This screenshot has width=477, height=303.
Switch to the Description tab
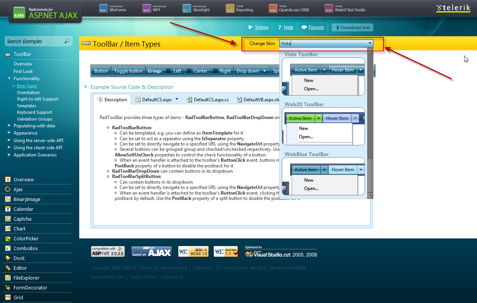coord(112,99)
